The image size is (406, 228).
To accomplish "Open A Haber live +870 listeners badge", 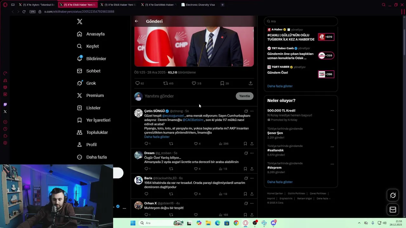I will tap(326, 37).
